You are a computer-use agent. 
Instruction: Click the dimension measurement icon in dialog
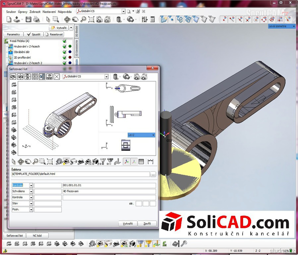151,162
